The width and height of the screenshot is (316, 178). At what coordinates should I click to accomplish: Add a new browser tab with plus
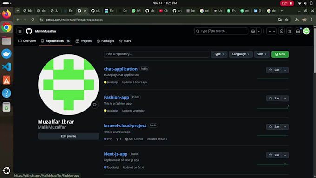282,11
